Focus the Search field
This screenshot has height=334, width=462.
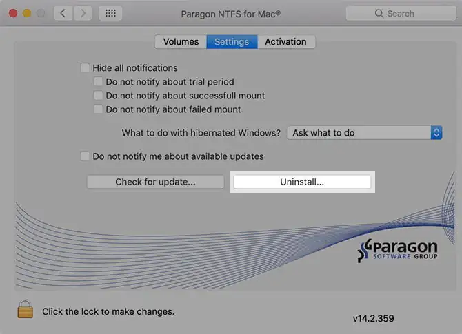401,14
